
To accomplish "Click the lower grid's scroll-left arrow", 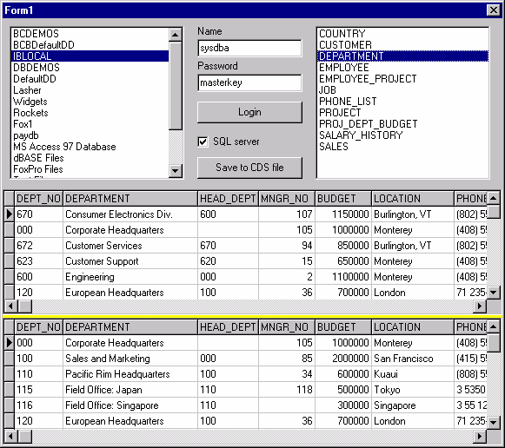I will [x=10, y=436].
